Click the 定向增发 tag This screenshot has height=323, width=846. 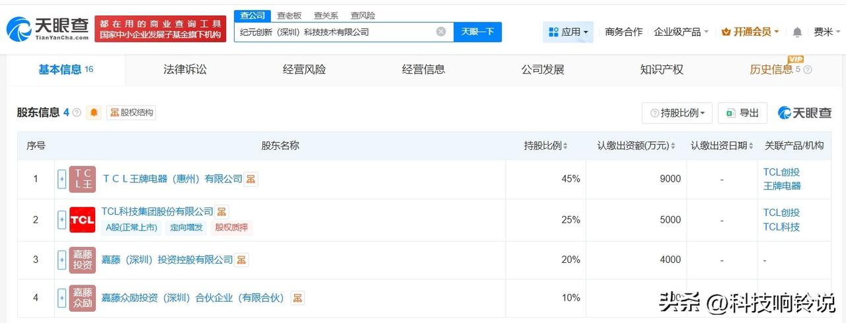coord(186,227)
